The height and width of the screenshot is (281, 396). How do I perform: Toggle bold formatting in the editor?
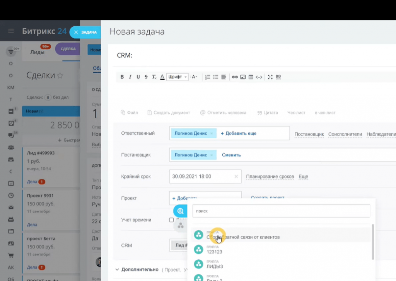point(122,77)
